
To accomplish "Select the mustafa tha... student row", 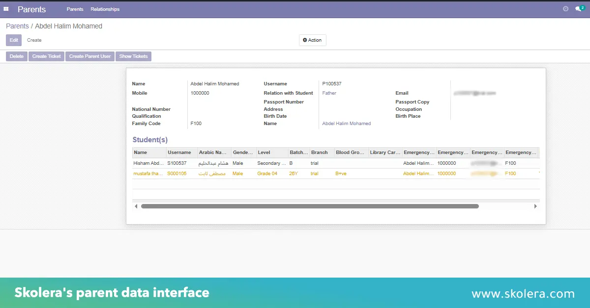I will 148,173.
